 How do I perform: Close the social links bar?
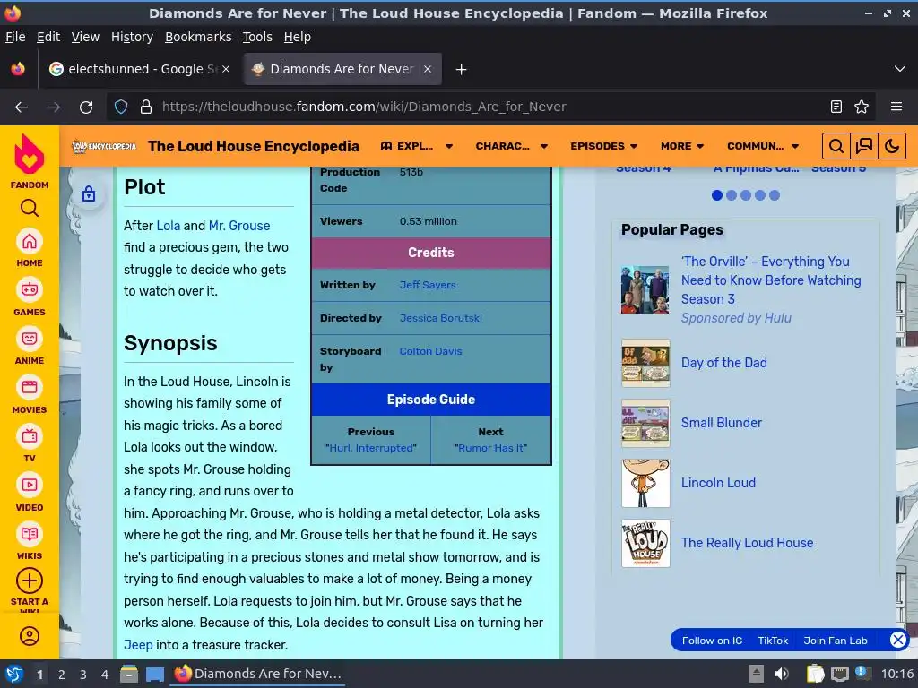[x=898, y=640]
